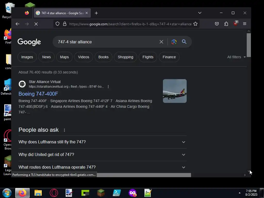Open File Explorer from the taskbar
This screenshot has height=198, width=264.
click(x=38, y=193)
